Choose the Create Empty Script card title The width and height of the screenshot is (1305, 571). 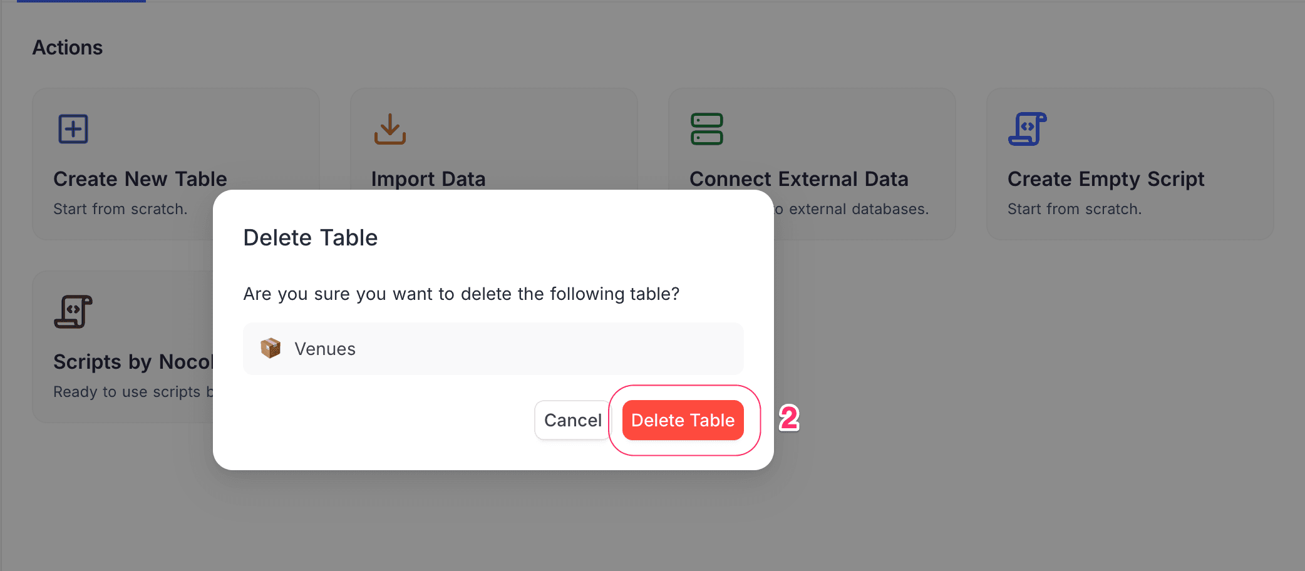[x=1106, y=179]
